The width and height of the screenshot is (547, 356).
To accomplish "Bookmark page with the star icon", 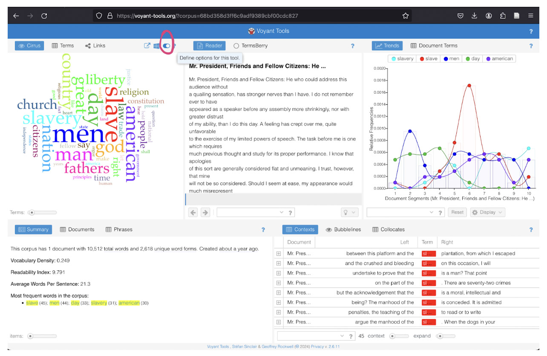I will pyautogui.click(x=406, y=16).
